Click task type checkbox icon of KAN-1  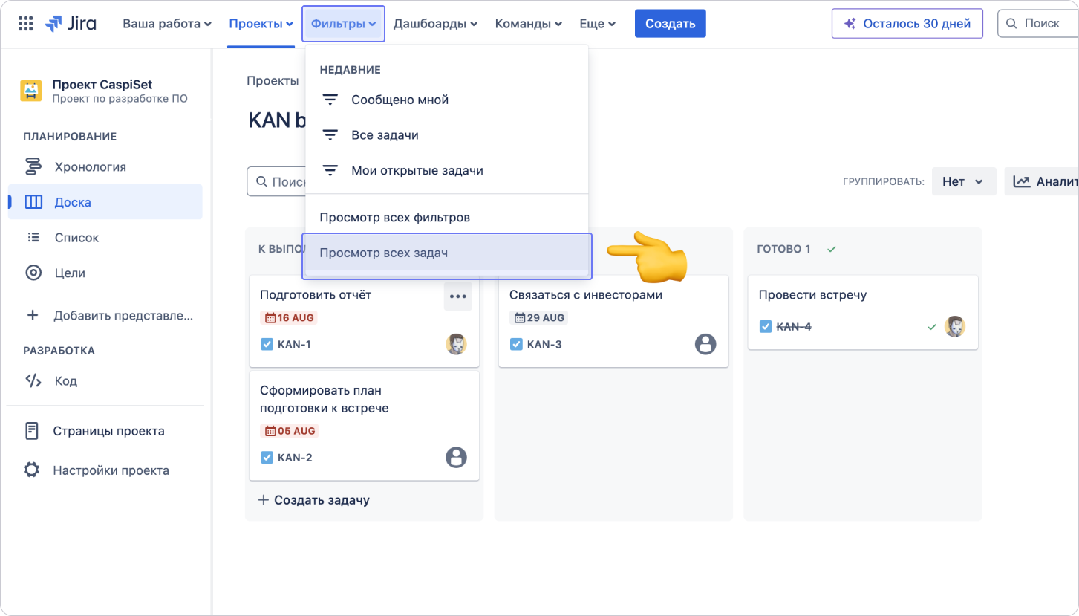[x=267, y=344]
